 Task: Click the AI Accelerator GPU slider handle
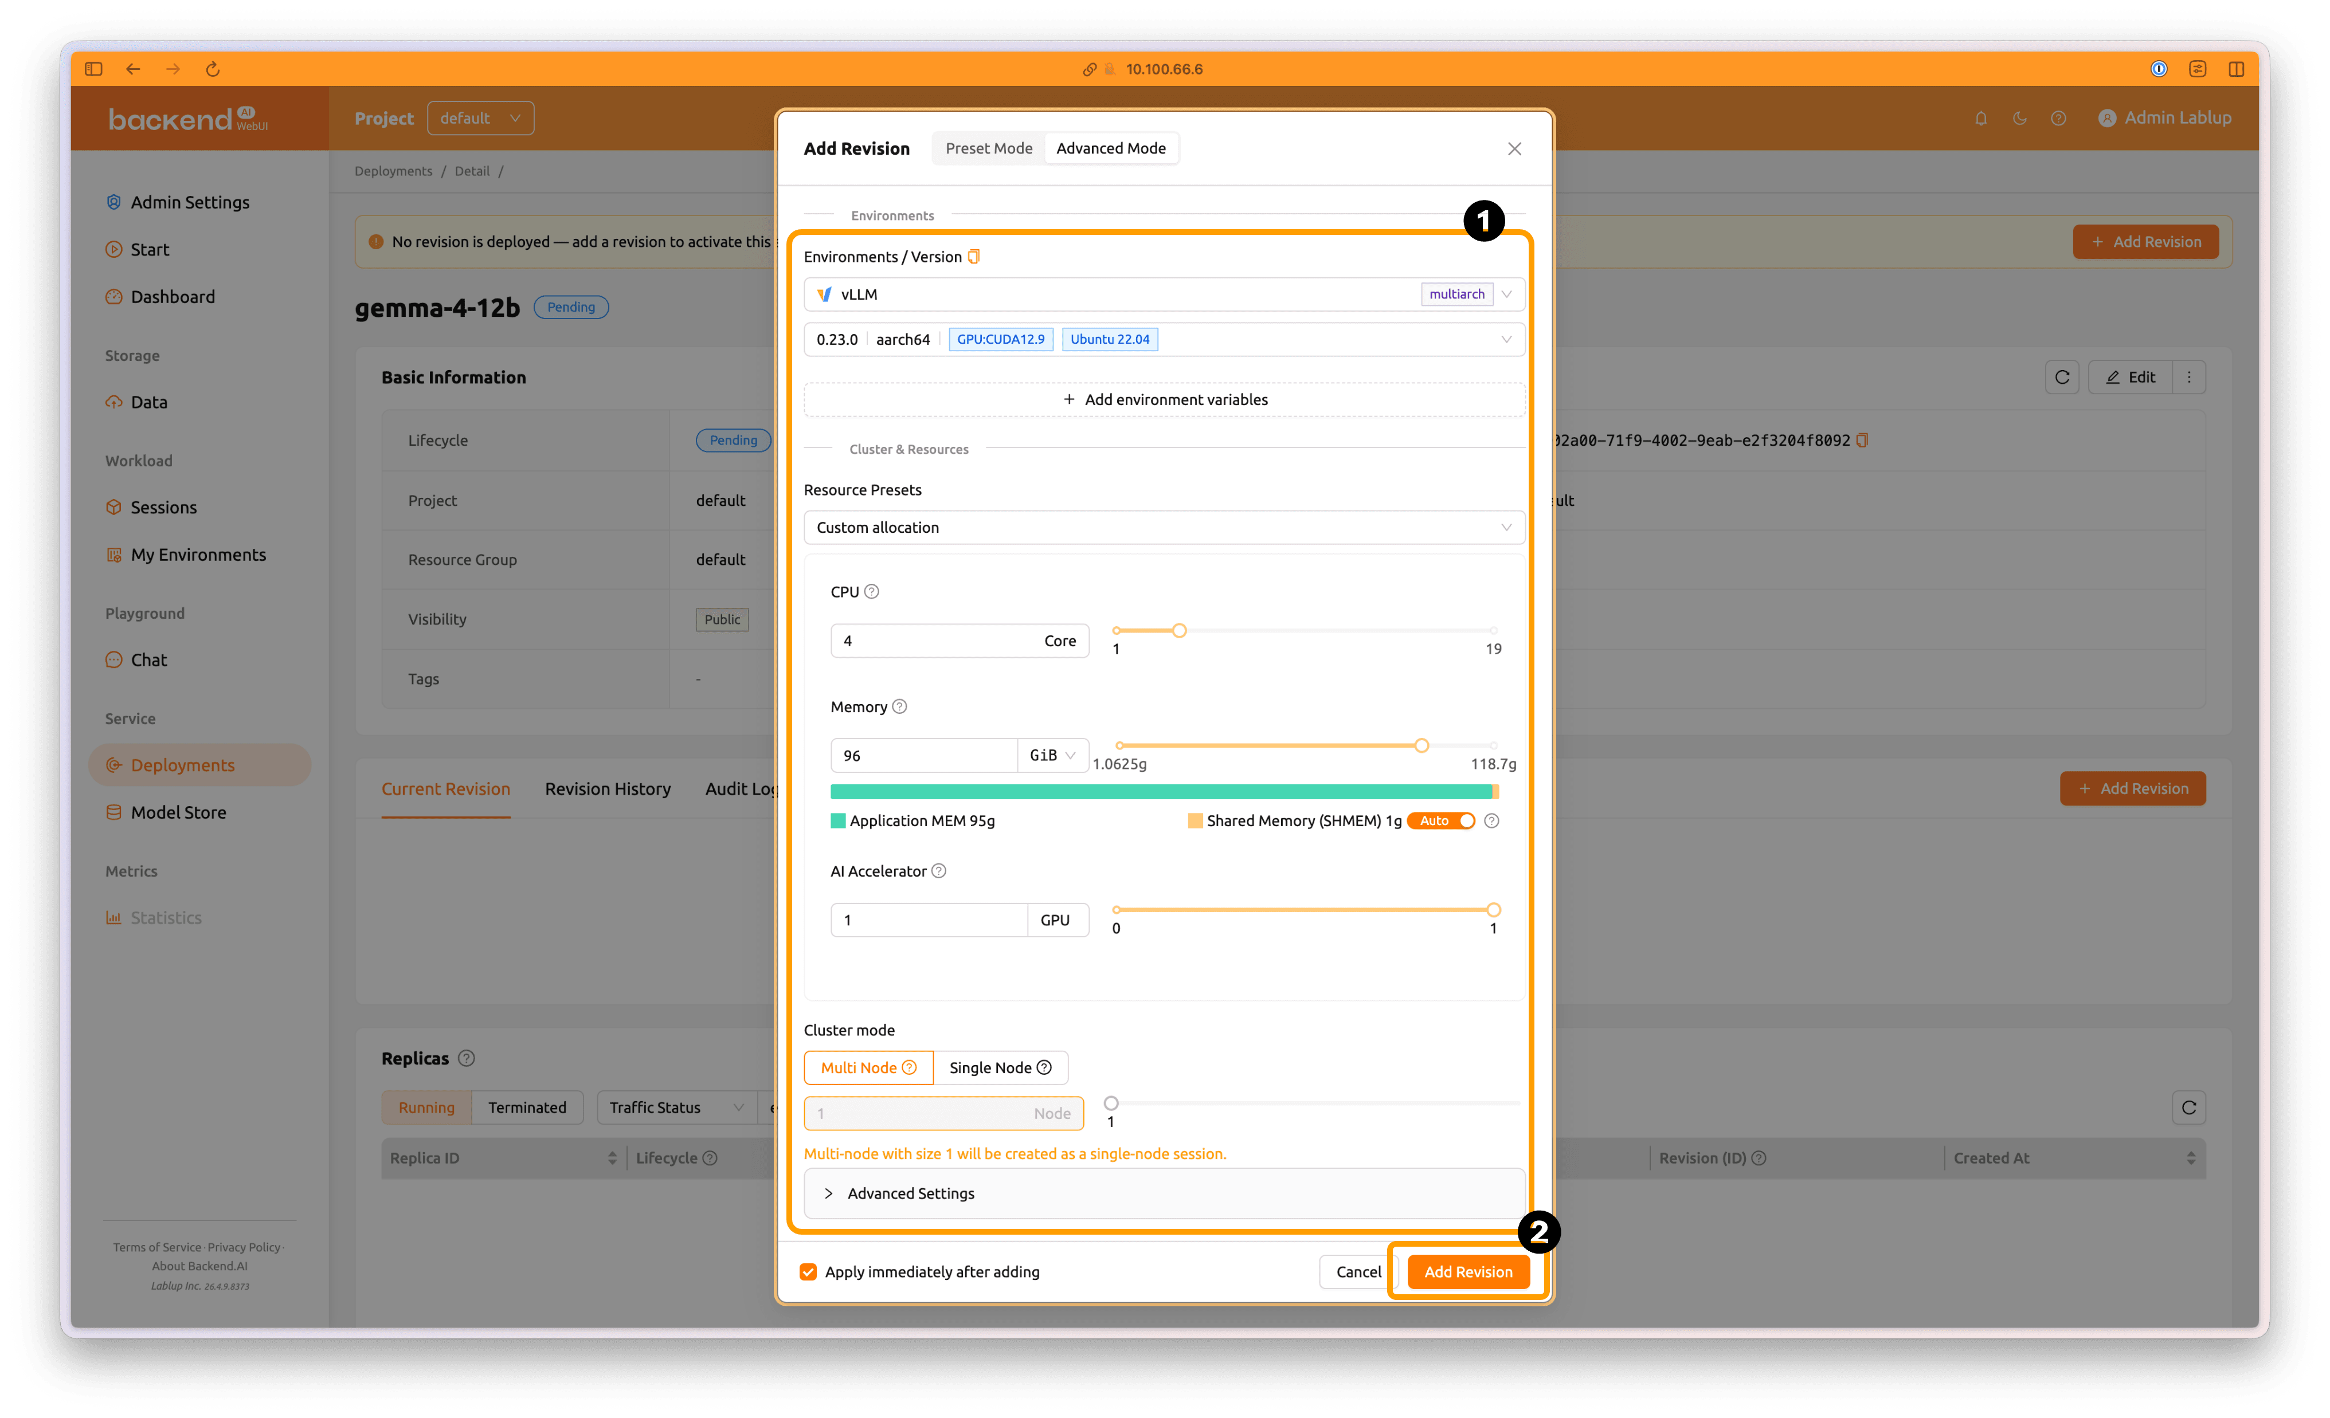pyautogui.click(x=1493, y=910)
